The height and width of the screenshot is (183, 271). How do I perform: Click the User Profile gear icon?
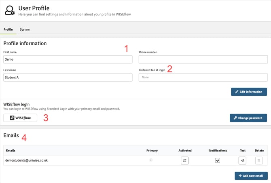[10, 11]
